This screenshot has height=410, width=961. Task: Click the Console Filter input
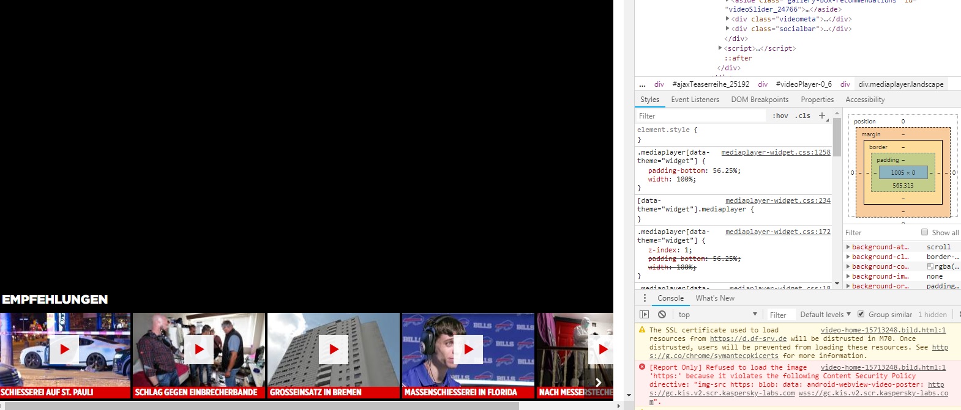[781, 315]
